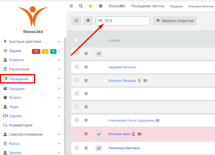Click barcode icon in search field
Image resolution: width=215 pixels, height=155 pixels.
[x=100, y=21]
